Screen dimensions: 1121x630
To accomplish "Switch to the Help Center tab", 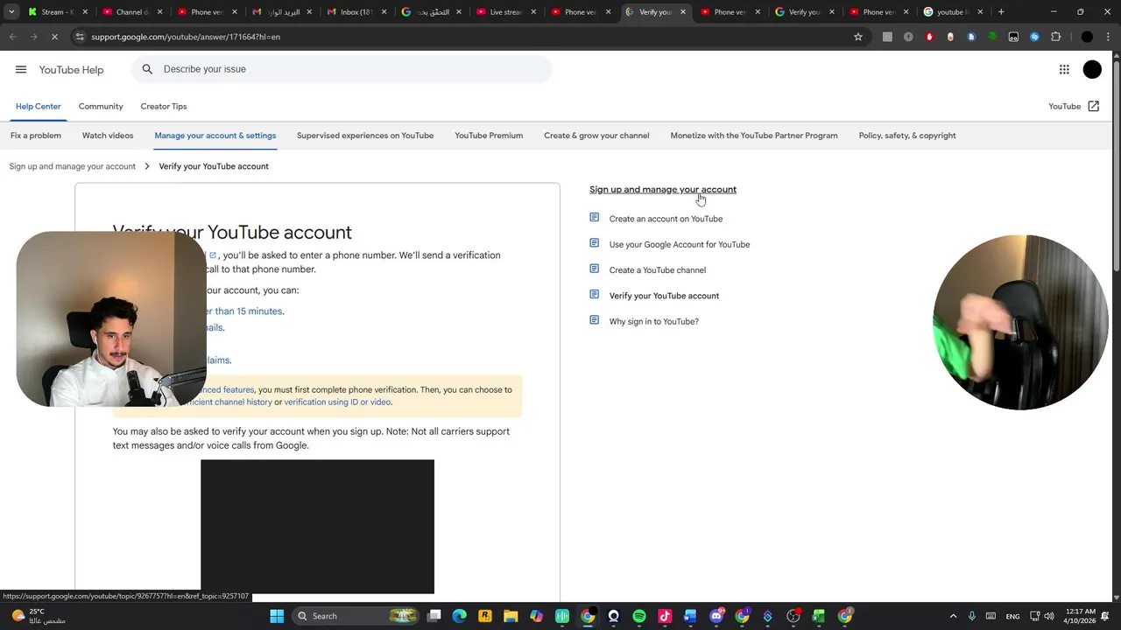I will click(39, 106).
